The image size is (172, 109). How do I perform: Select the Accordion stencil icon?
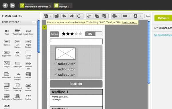tap(17, 97)
